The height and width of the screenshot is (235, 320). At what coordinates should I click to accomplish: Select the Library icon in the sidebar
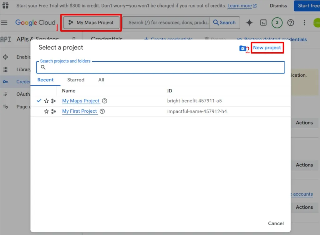point(6,69)
